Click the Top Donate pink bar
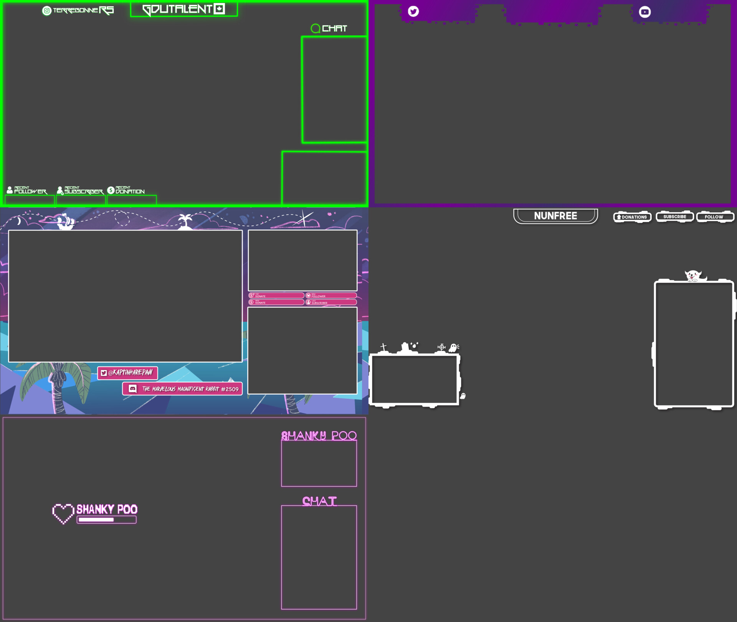 [x=276, y=295]
